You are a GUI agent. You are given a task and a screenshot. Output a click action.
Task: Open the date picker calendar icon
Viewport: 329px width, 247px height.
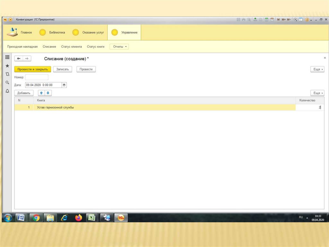(64, 85)
